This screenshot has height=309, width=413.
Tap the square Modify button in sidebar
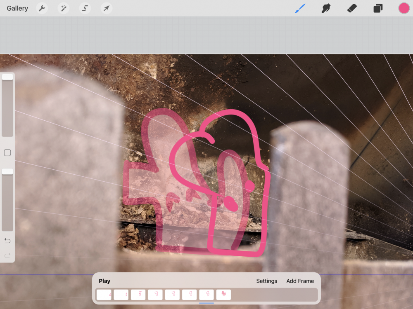point(7,153)
